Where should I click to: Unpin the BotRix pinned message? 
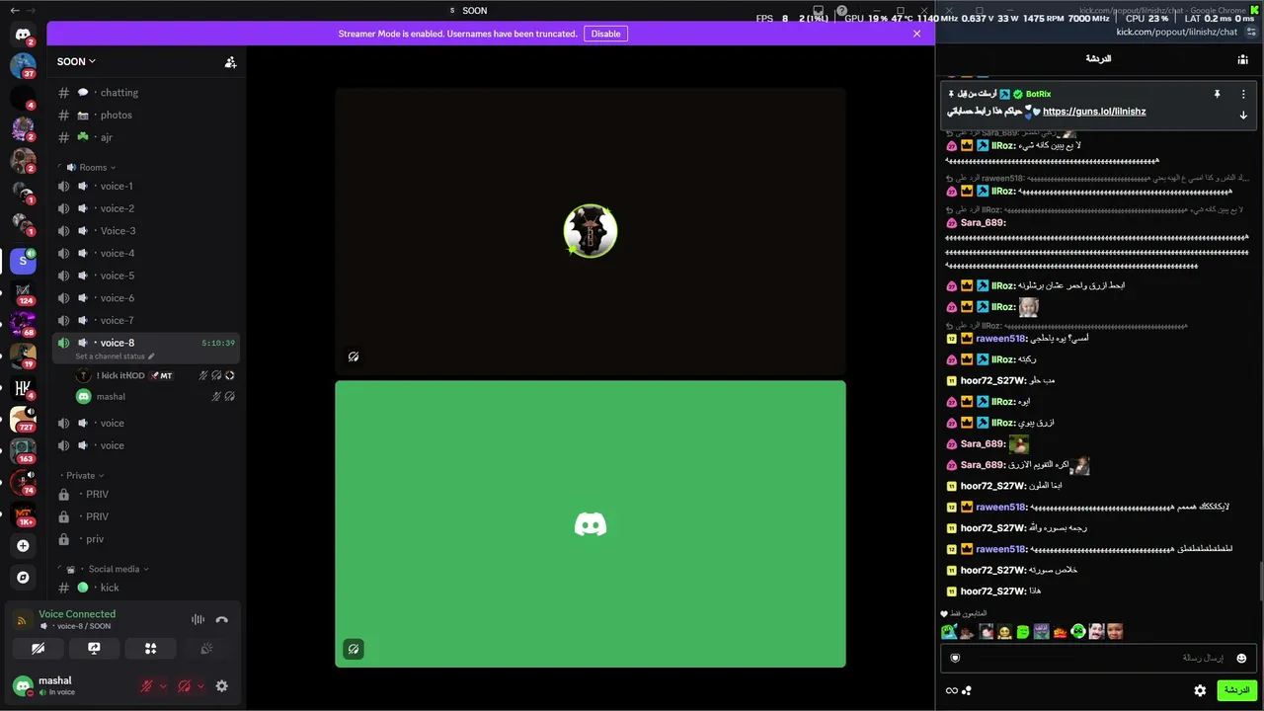[x=1218, y=94]
